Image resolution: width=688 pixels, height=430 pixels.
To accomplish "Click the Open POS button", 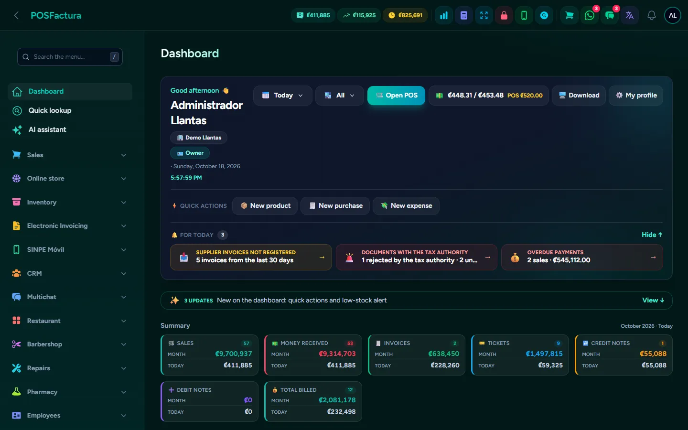I will click(x=396, y=96).
